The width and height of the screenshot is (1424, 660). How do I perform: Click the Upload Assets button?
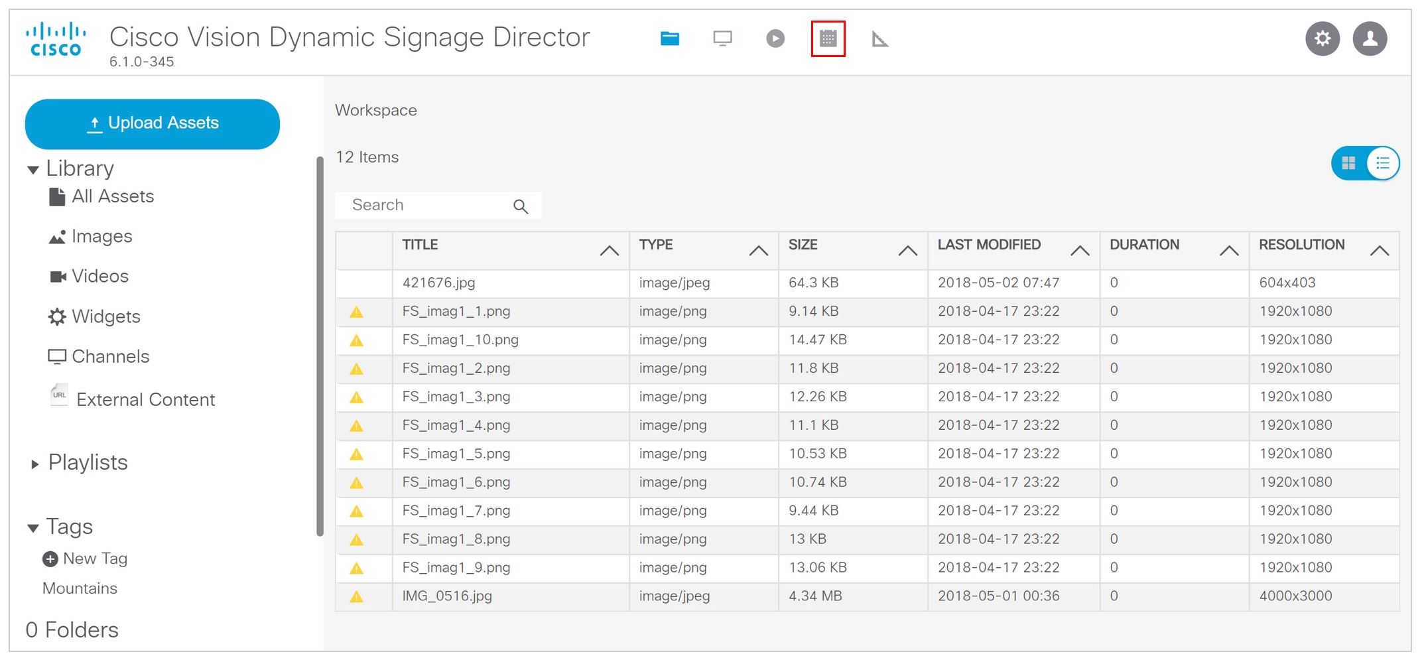pos(152,123)
